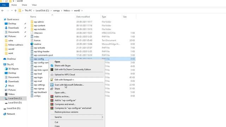Select the wp-mail file icon
226x127 pixels.
click(32, 81)
